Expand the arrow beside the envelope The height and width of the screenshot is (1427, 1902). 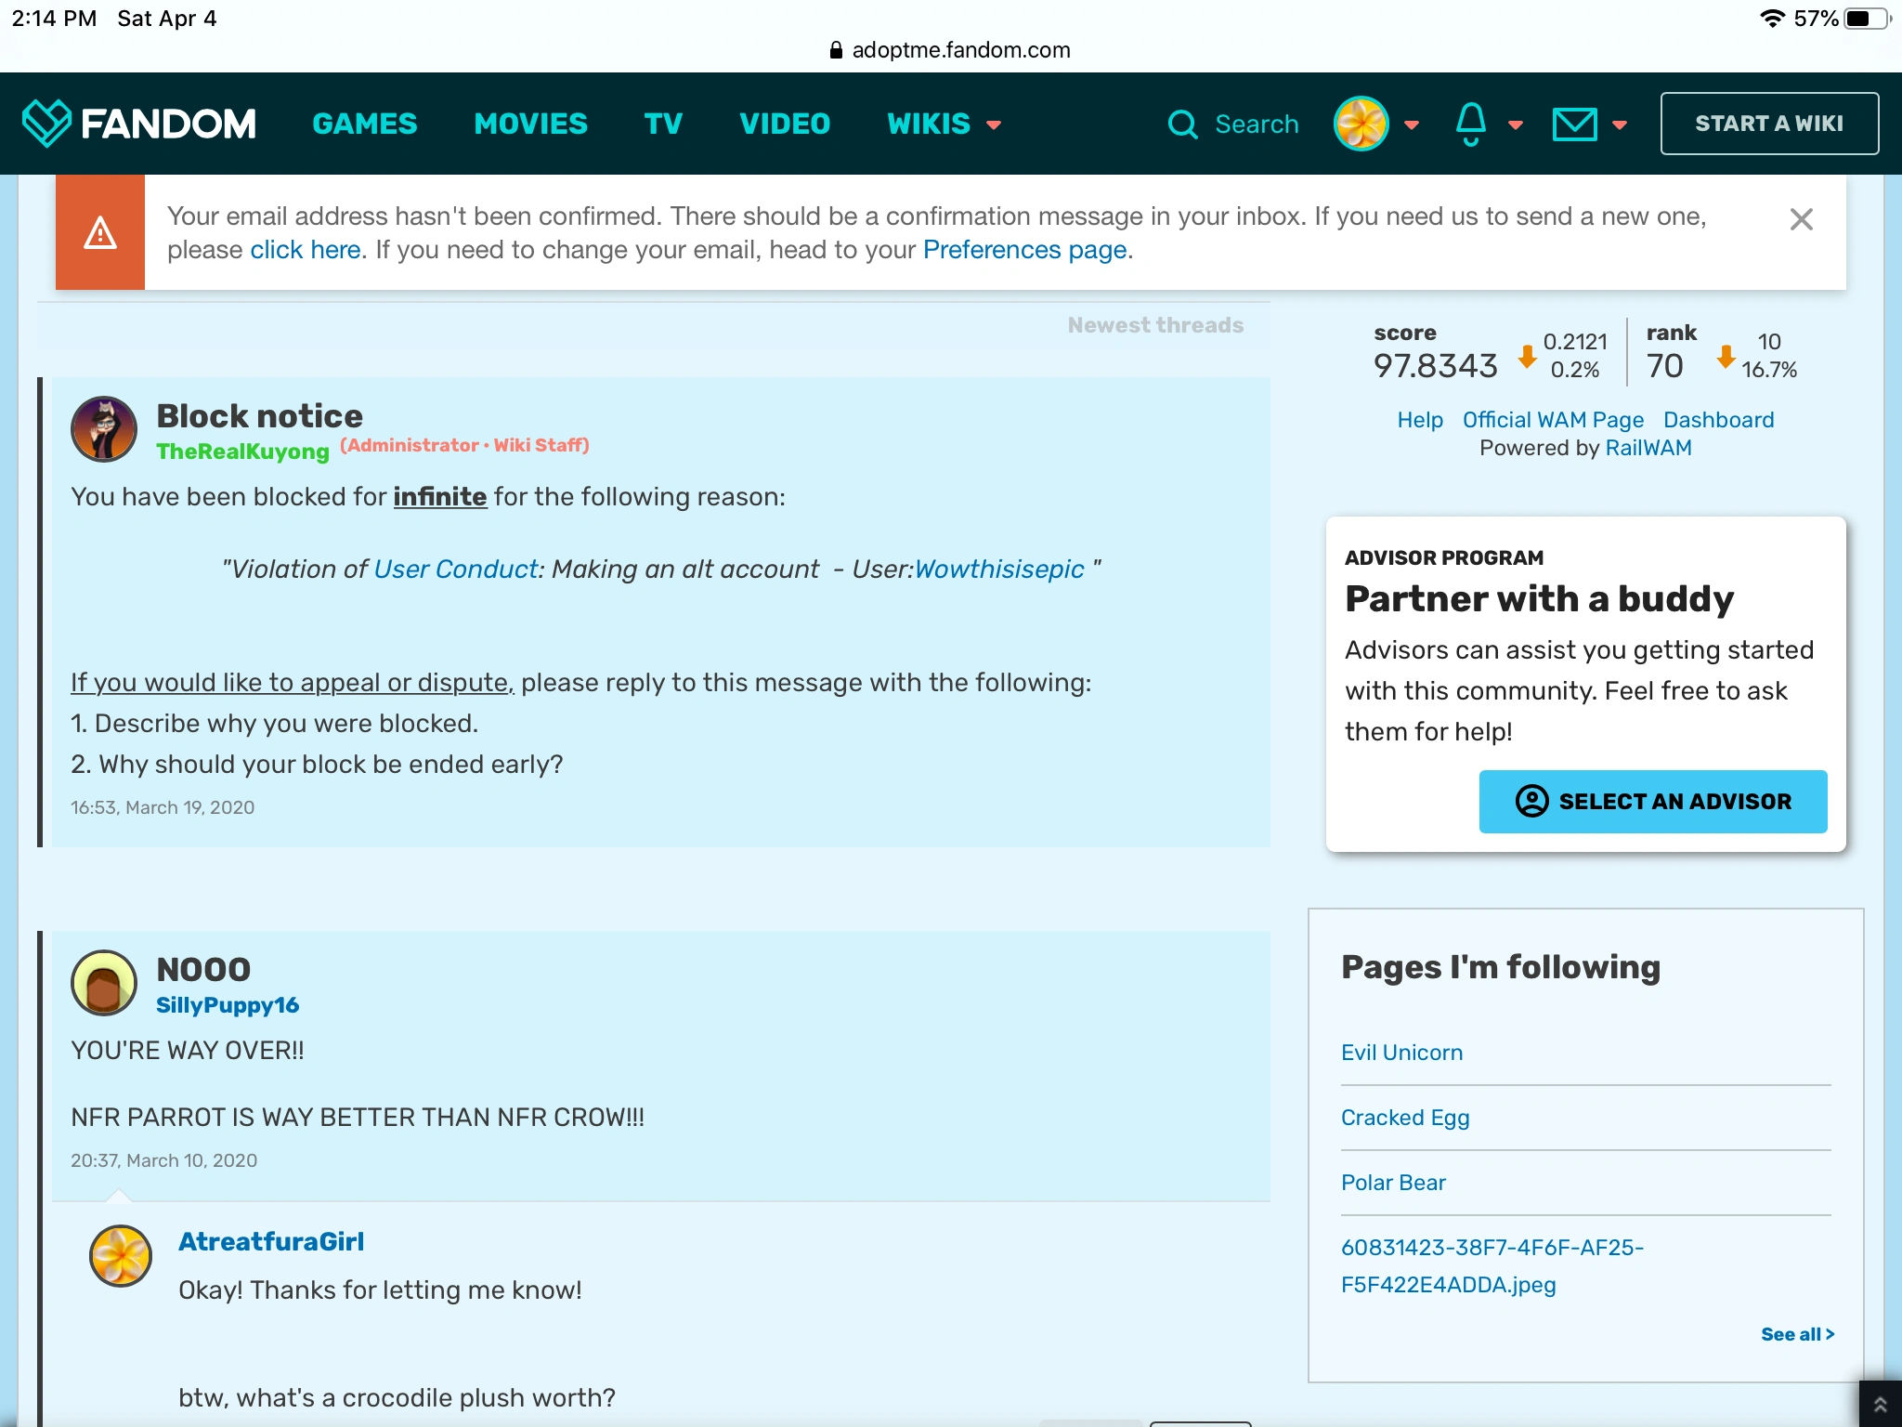1620,124
